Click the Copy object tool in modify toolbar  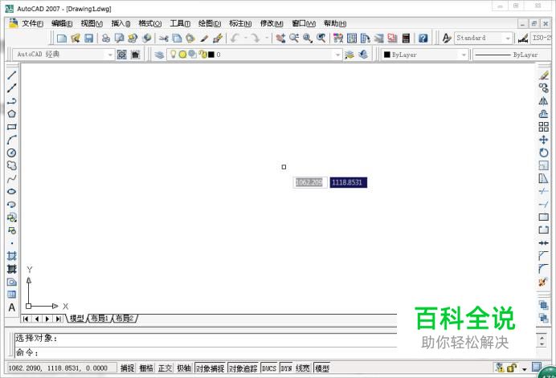[543, 87]
